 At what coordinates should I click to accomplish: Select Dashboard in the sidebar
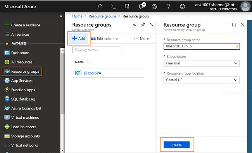[20, 53]
